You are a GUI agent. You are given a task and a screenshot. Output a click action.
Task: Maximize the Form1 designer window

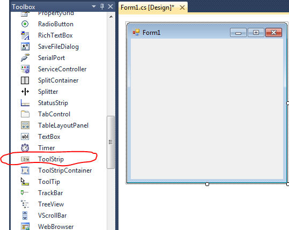point(256,33)
